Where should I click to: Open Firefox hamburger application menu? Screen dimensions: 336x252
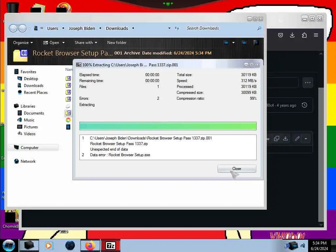(x=316, y=35)
